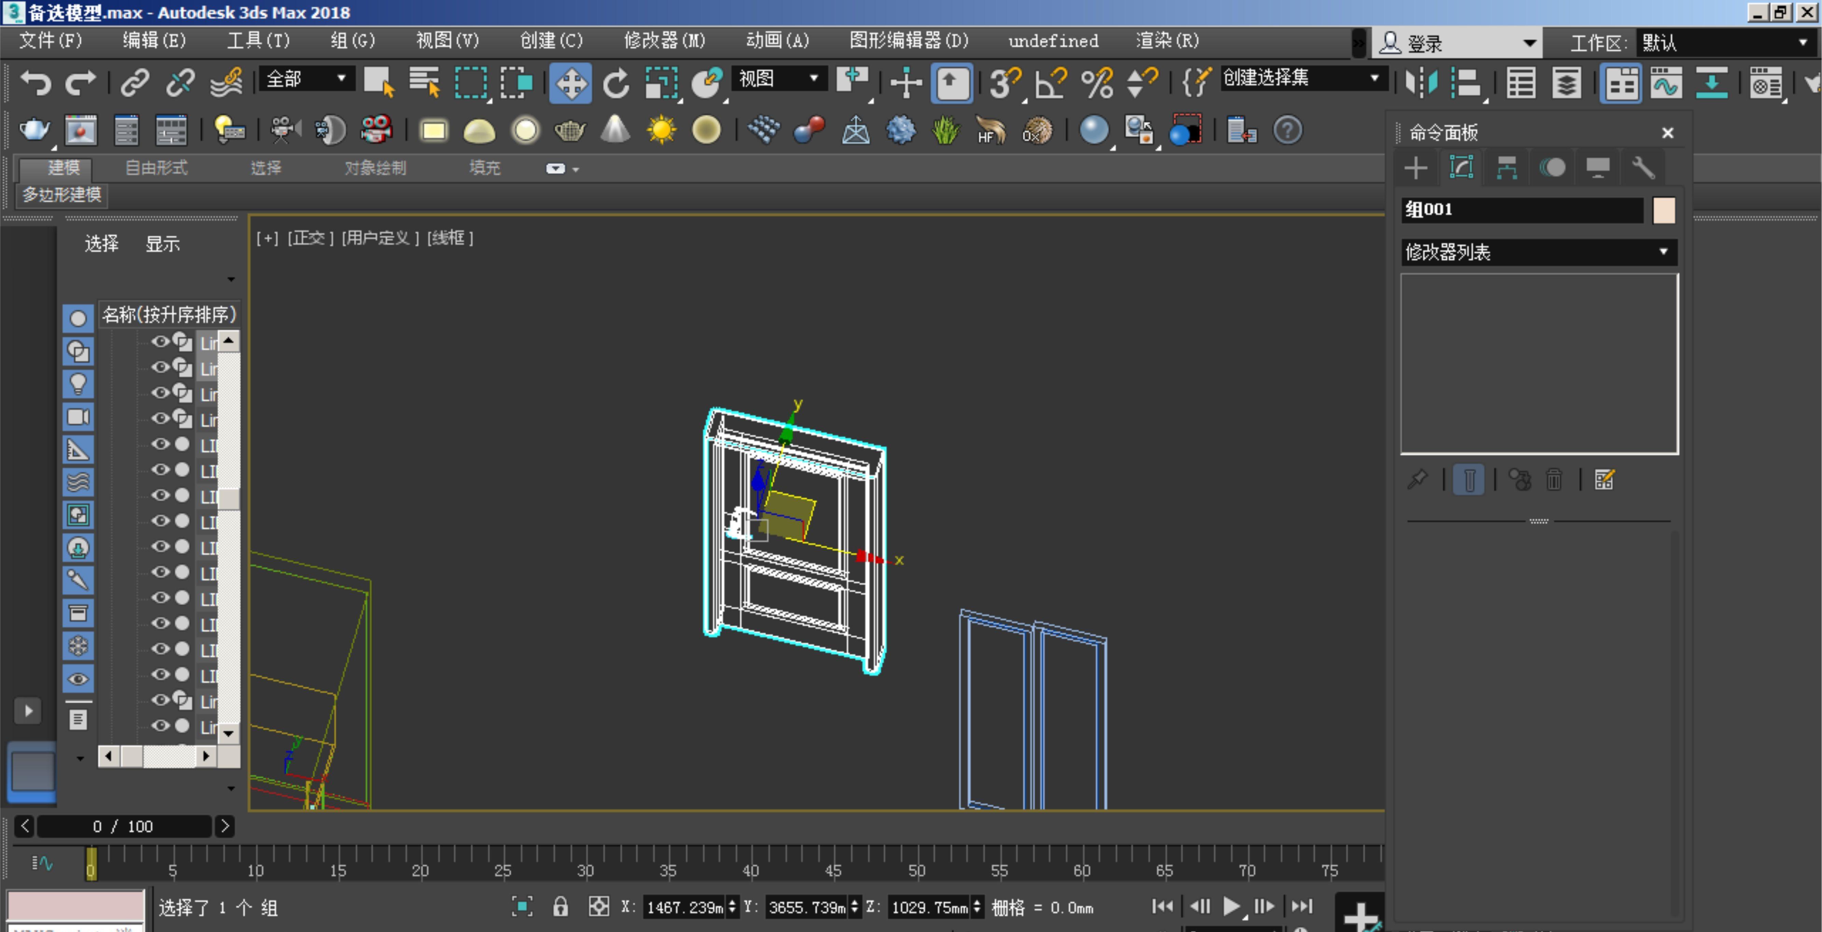Open the Utilities wrench tab
Screen dimensions: 1822x932
click(x=1643, y=168)
